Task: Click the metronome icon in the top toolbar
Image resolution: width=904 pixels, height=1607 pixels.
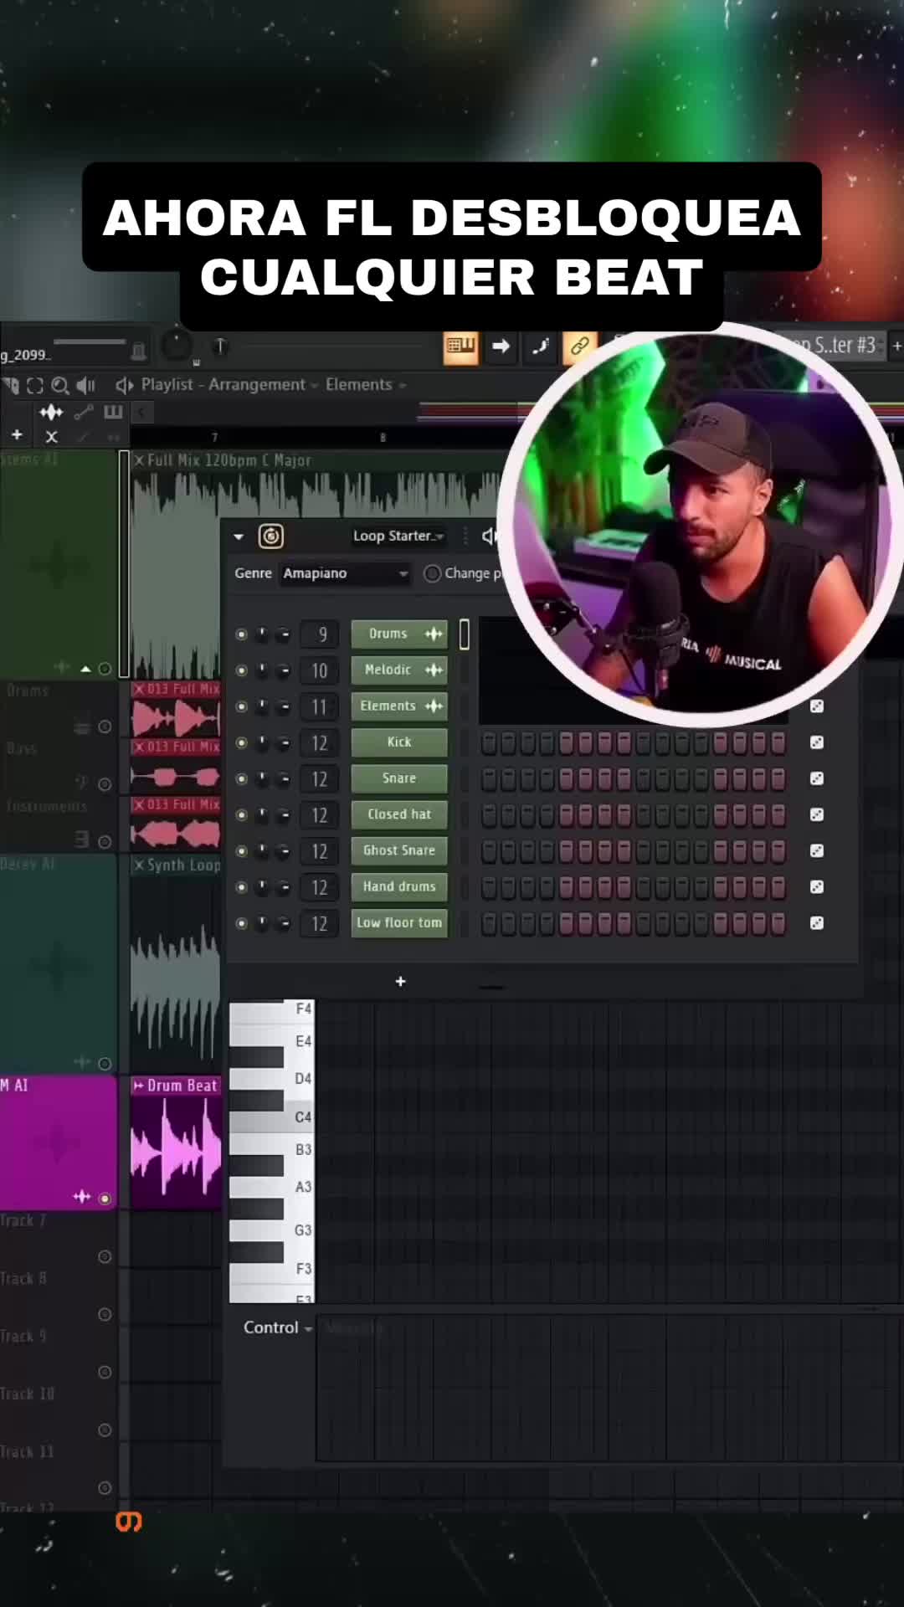Action: 139,350
